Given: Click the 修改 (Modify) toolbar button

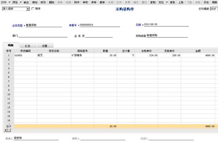Looking at the screenshot, I should 43,2.
